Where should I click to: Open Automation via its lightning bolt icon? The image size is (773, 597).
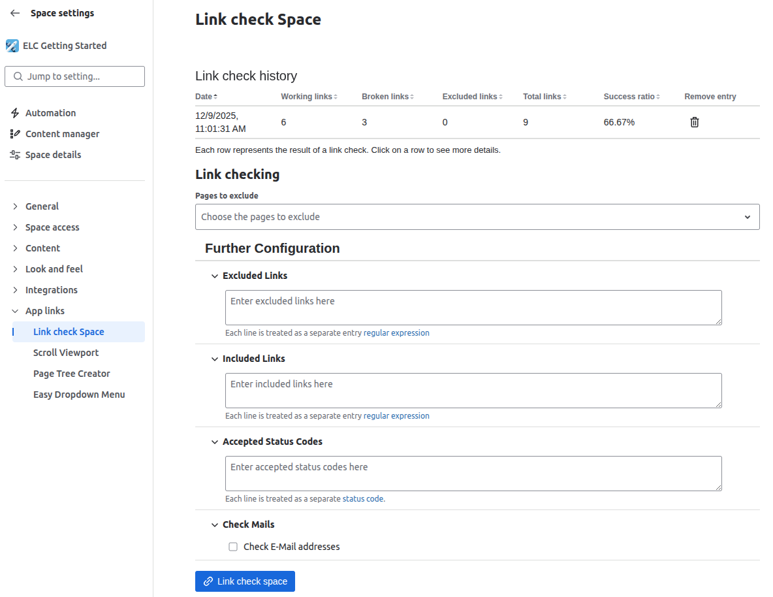coord(15,113)
